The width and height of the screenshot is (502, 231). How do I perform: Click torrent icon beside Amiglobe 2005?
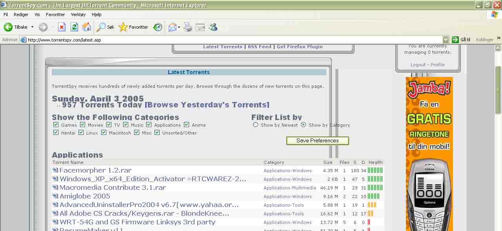[55, 196]
